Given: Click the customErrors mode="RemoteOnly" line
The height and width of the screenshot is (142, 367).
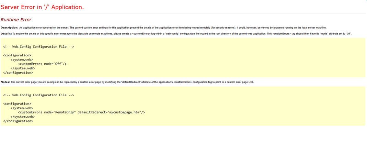Looking at the screenshot, I should point(81,112).
